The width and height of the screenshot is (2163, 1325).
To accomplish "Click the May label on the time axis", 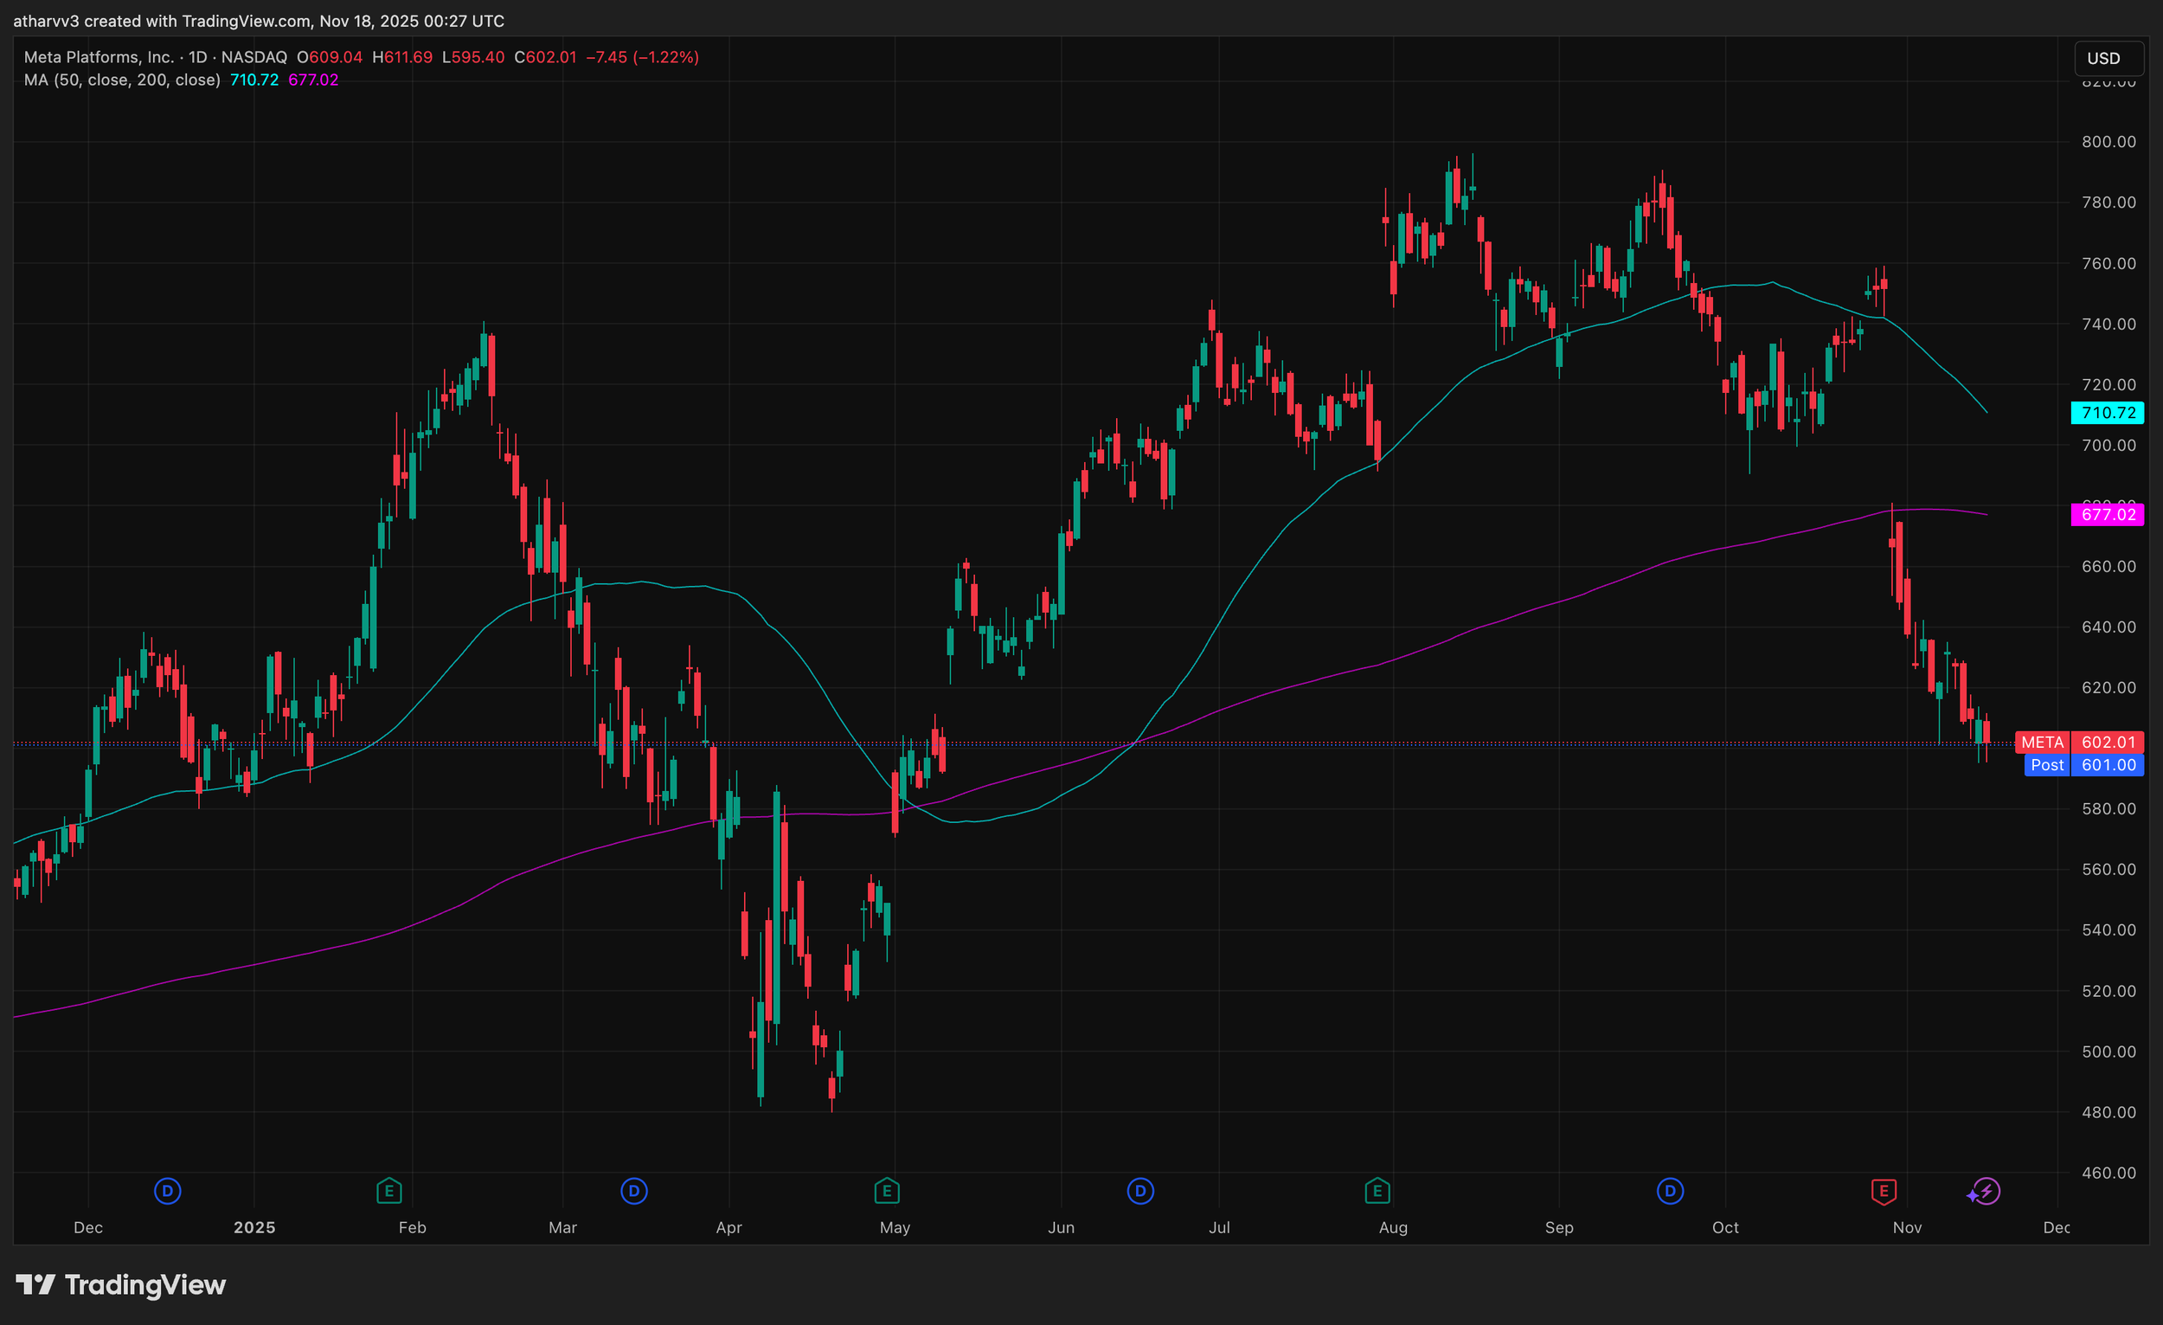I will [x=895, y=1227].
